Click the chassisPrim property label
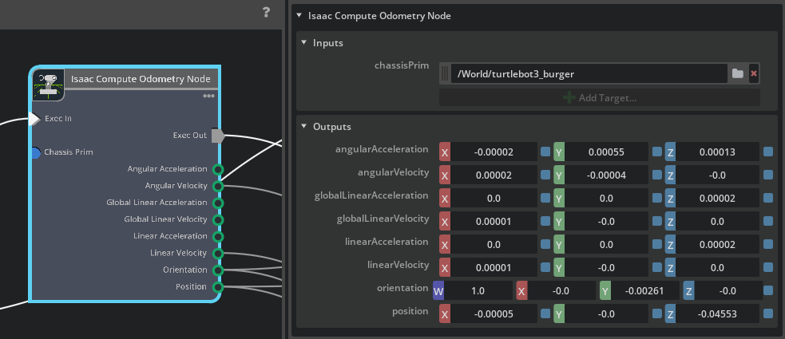Viewport: 785px width, 339px height. coord(402,65)
